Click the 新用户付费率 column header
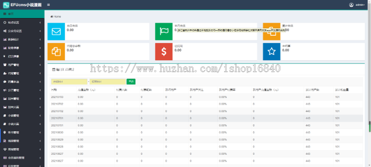The height and width of the screenshot is (167, 371). 227,90
